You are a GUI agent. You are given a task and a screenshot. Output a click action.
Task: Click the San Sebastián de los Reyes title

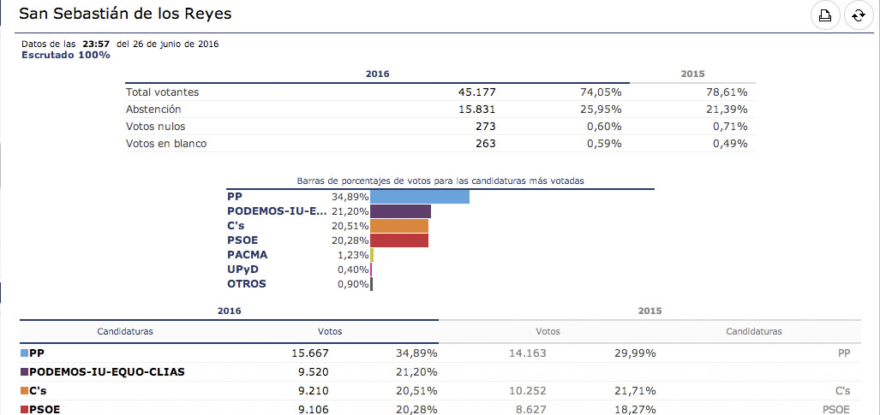(x=125, y=15)
